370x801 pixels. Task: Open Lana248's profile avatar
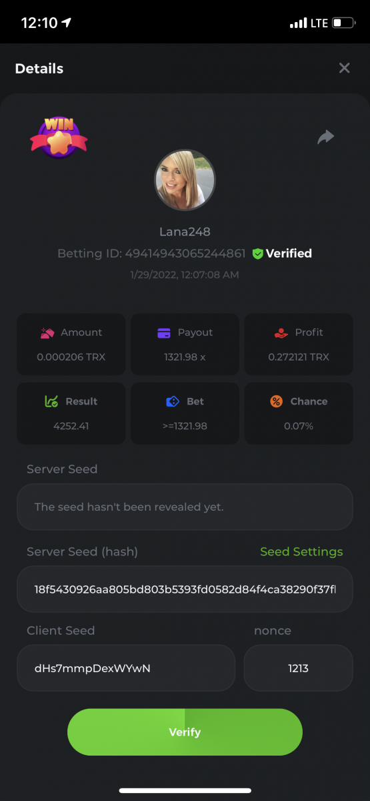(185, 180)
